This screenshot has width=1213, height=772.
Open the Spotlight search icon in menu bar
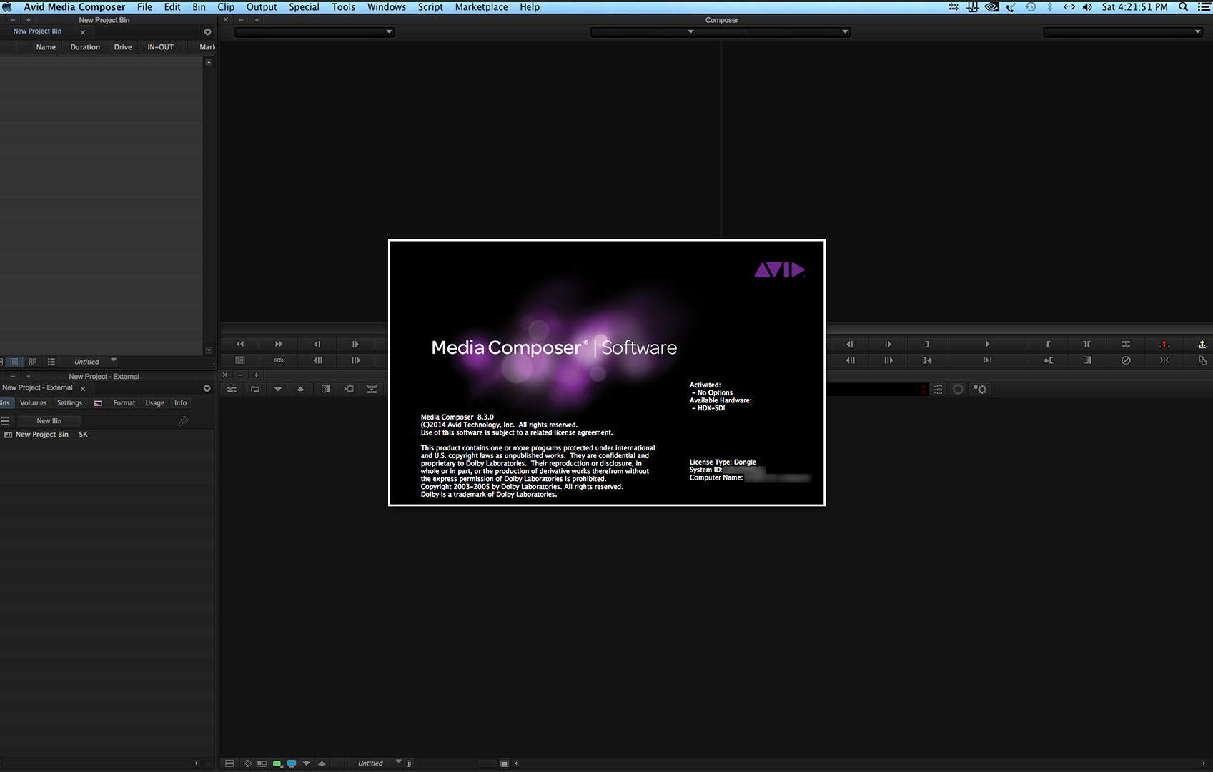click(1183, 7)
